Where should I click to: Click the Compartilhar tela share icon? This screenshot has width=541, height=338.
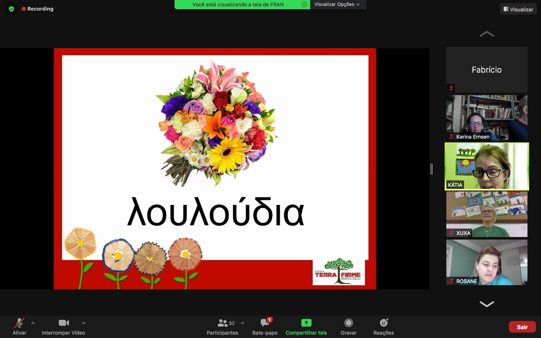coord(306,323)
